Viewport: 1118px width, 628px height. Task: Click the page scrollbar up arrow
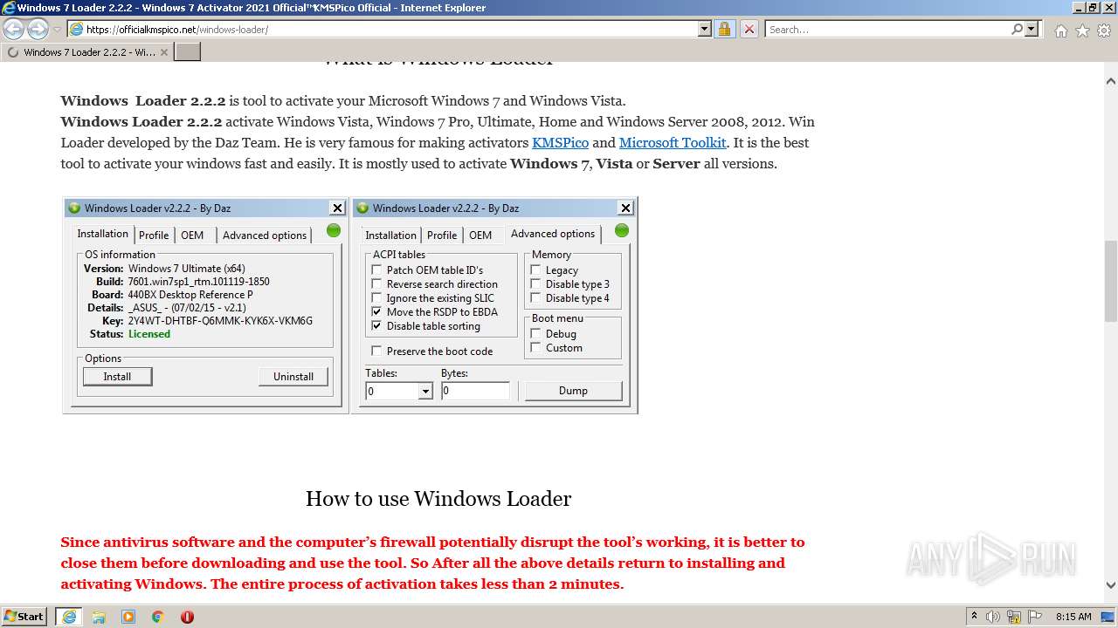(x=1110, y=81)
